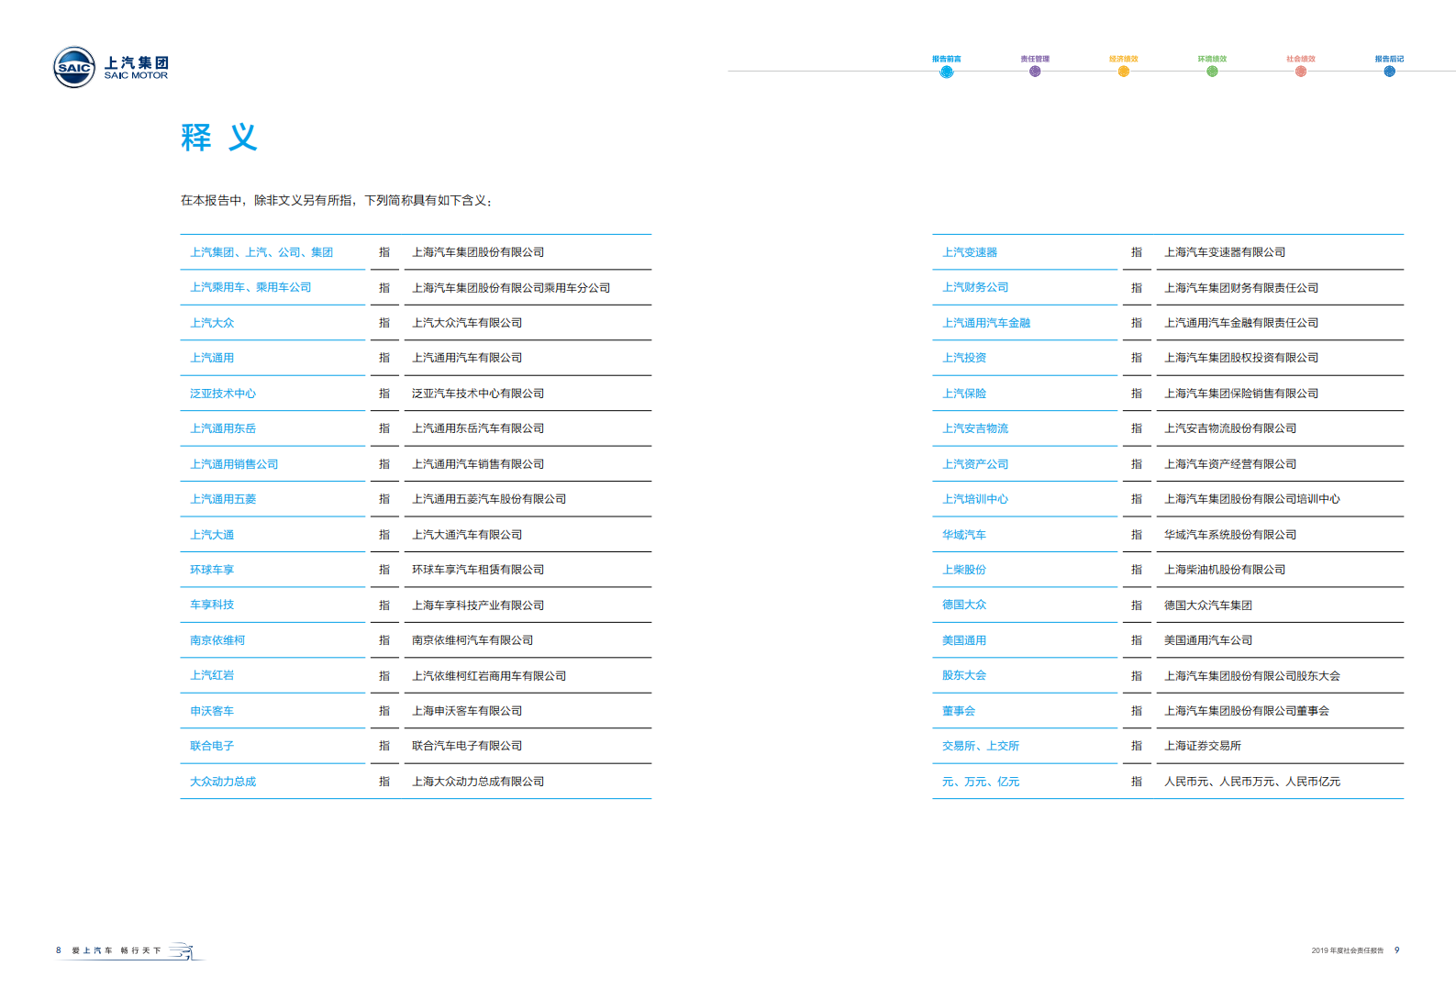Viewport: 1456px width, 988px height.
Task: Select the term 上柴股份
Action: click(964, 570)
